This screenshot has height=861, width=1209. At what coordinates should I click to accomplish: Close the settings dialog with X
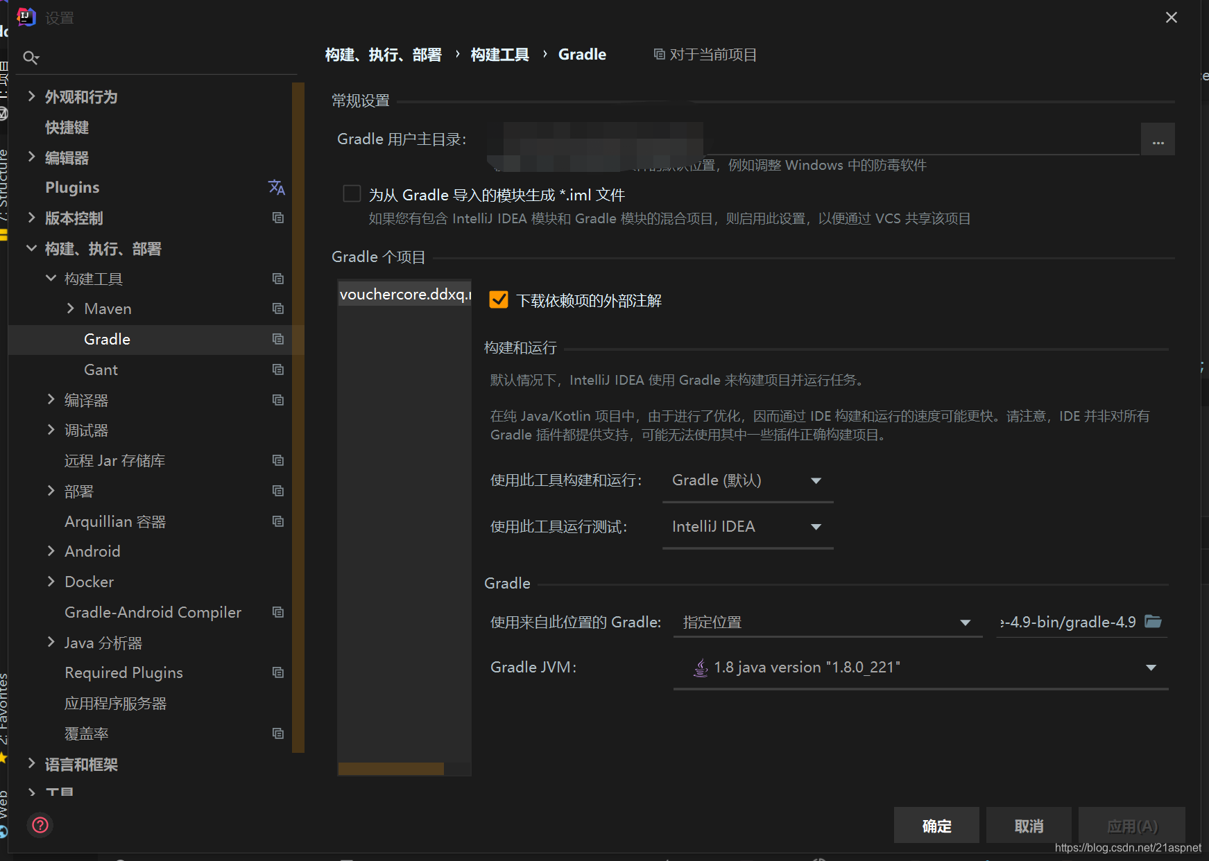[x=1172, y=17]
